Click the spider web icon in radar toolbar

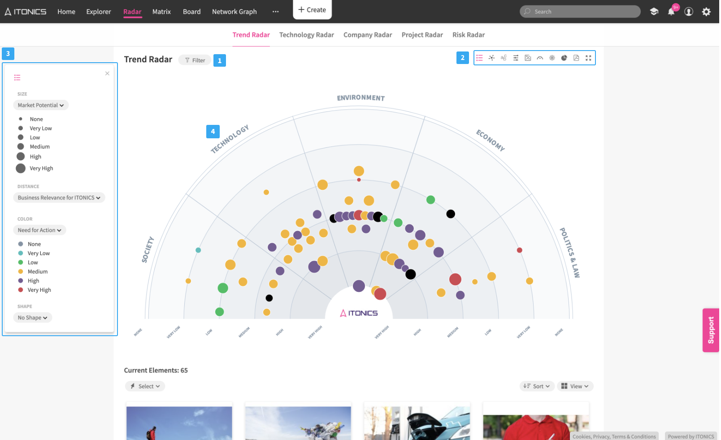(552, 58)
